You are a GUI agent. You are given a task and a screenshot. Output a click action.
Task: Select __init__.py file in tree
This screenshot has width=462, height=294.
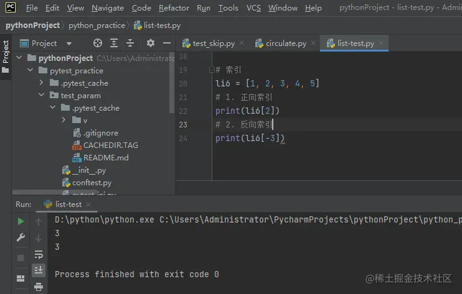click(x=84, y=170)
